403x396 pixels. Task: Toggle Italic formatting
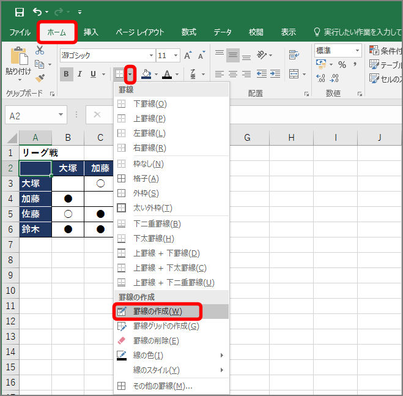[79, 74]
